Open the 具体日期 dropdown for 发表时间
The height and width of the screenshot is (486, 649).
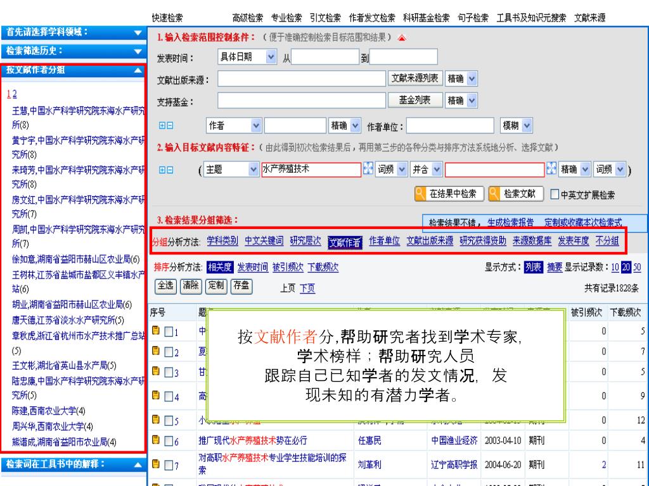(247, 56)
